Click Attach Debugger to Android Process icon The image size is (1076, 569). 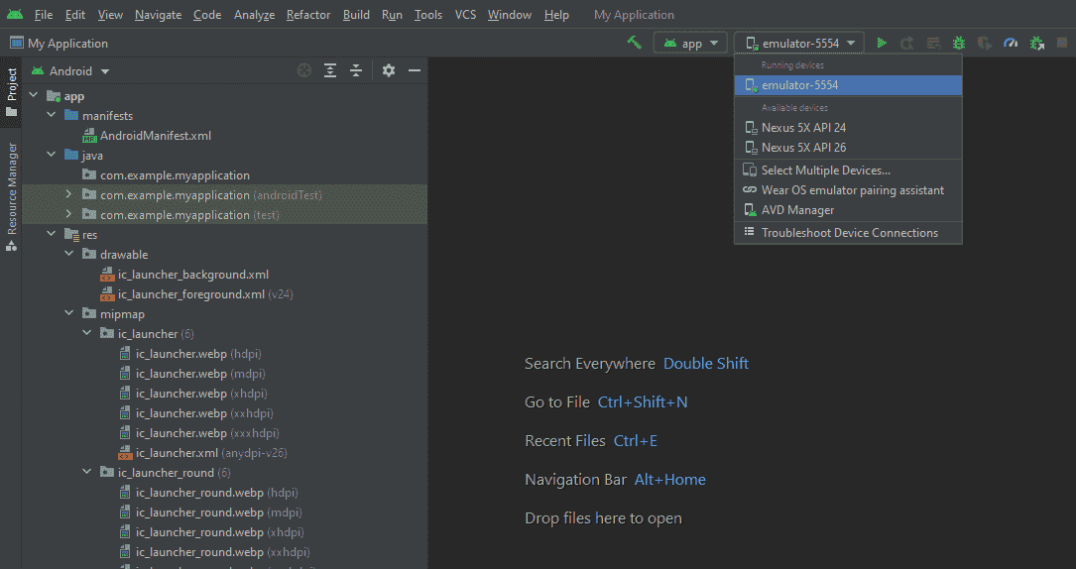(x=1037, y=44)
